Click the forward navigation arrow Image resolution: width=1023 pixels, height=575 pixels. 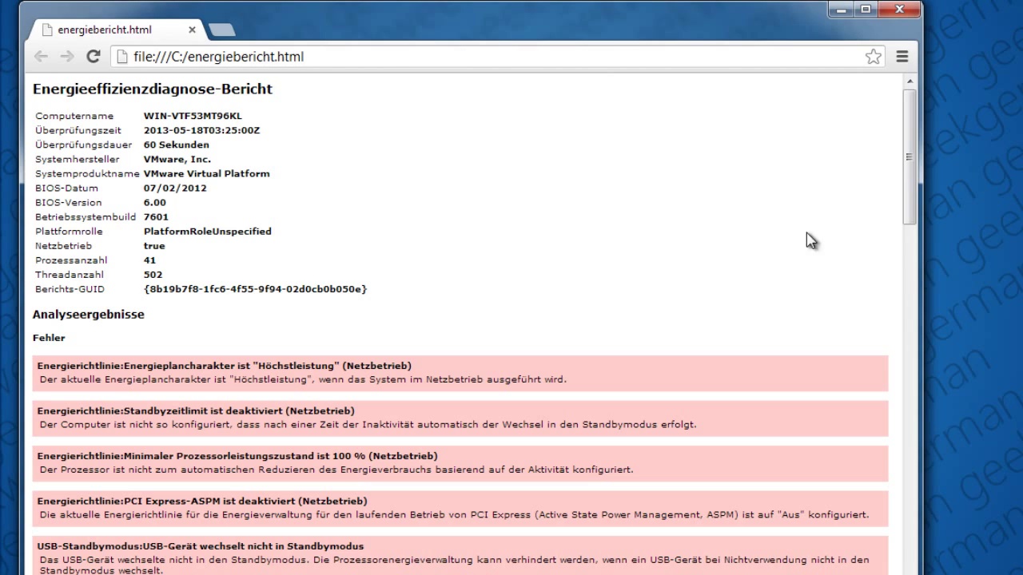[67, 57]
